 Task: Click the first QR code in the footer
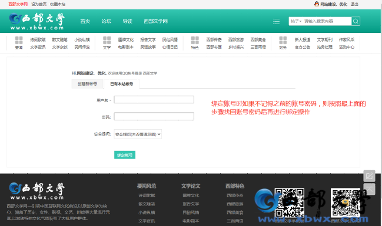[290, 203]
